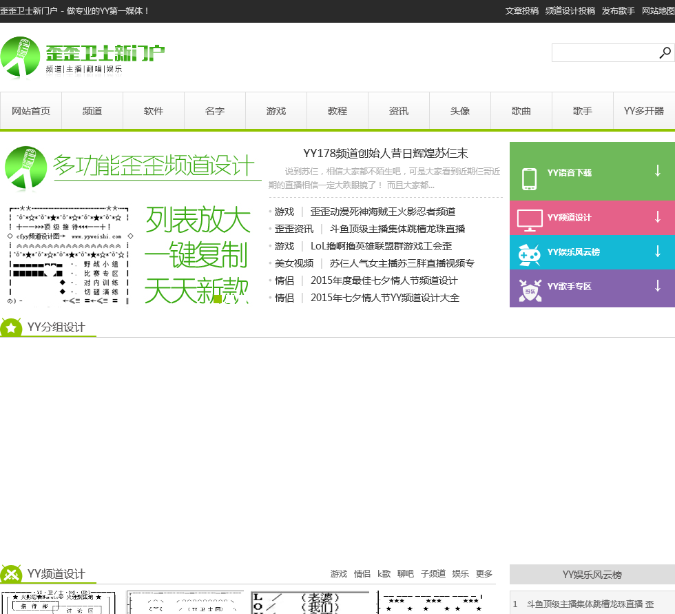Screen dimensions: 675x614
Task: Open article 2015年七夕情人节YY频道设计大全
Action: coord(385,298)
